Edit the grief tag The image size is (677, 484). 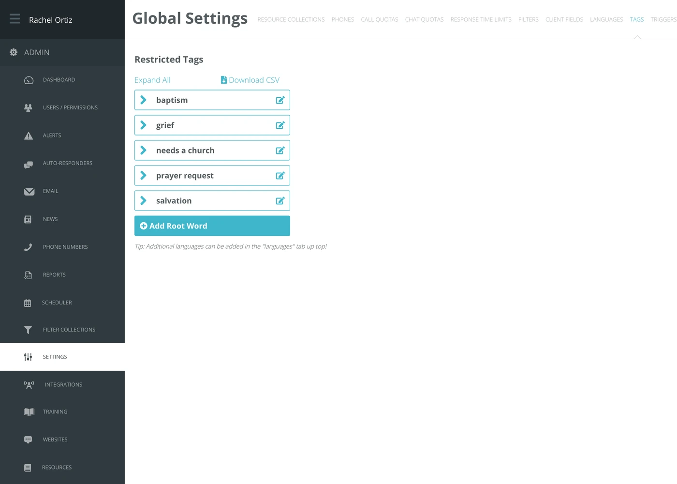click(x=280, y=125)
